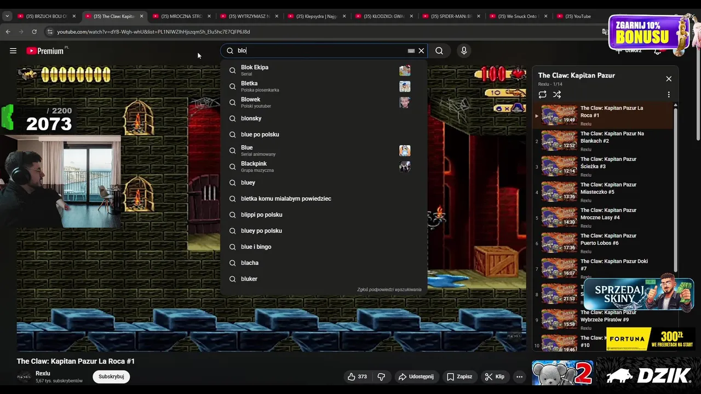
Task: Close the playlist panel
Action: pos(669,79)
